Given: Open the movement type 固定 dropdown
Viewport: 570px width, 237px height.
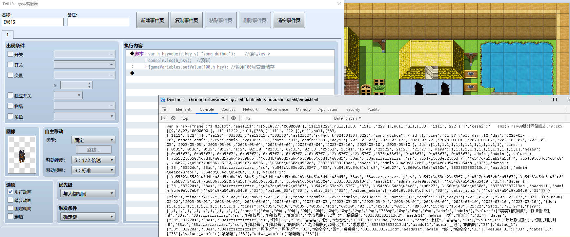Looking at the screenshot, I should [x=93, y=140].
